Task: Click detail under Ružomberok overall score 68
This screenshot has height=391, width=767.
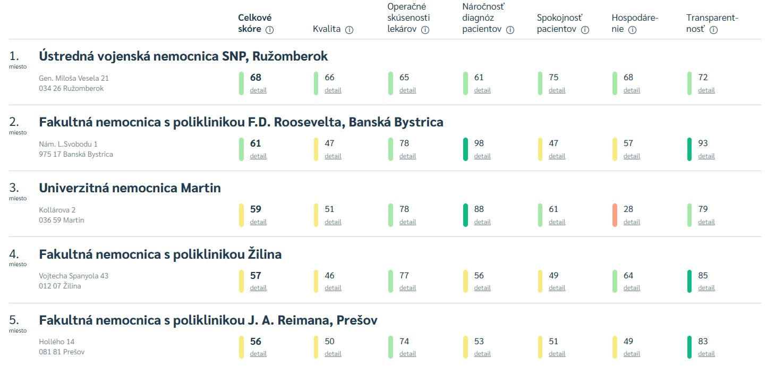Action: (258, 90)
